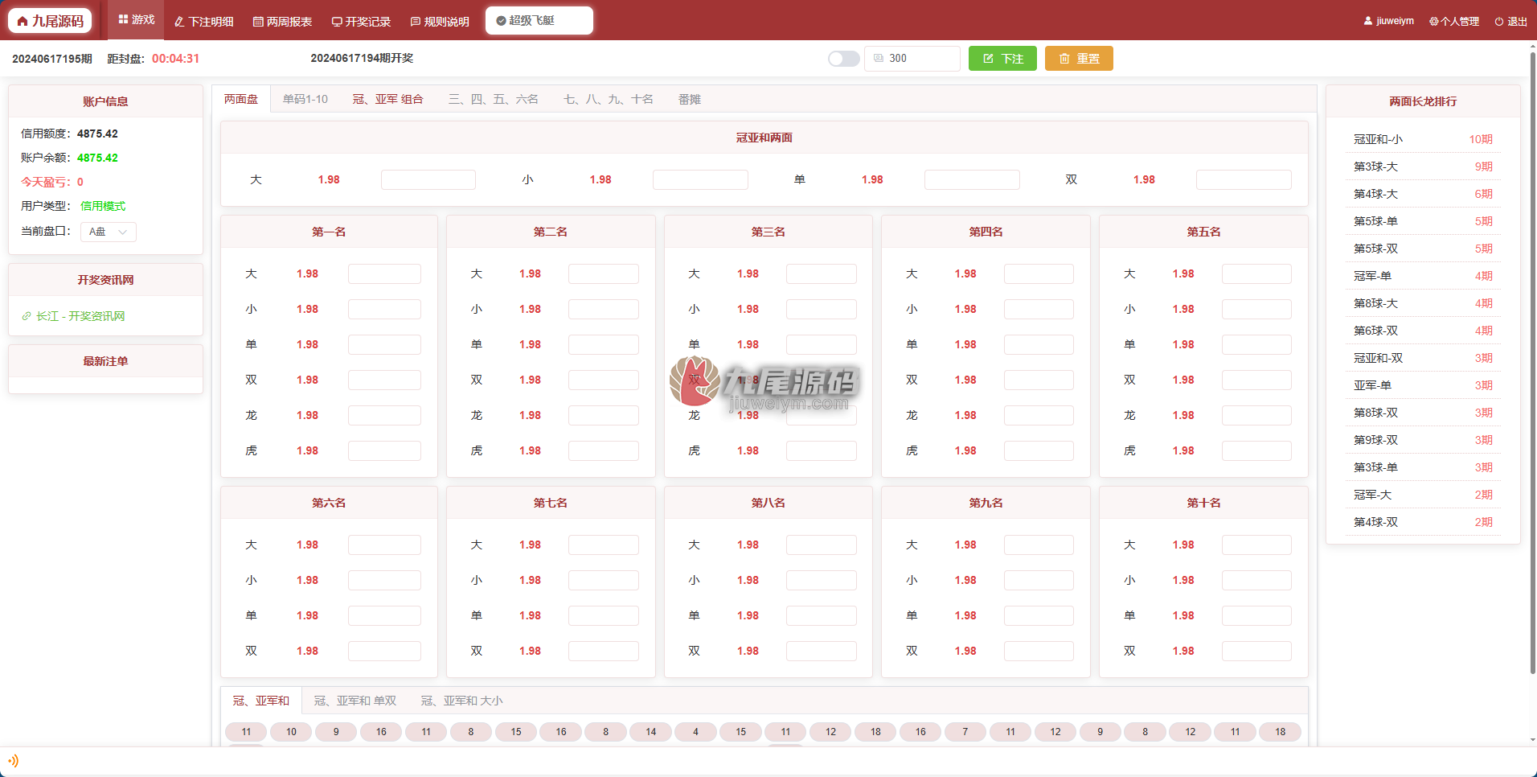Open 下注明细 via its pencil icon

coord(179,22)
